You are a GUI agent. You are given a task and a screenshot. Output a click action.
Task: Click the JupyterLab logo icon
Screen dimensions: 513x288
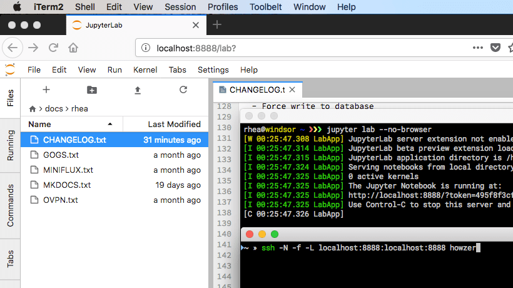point(10,69)
